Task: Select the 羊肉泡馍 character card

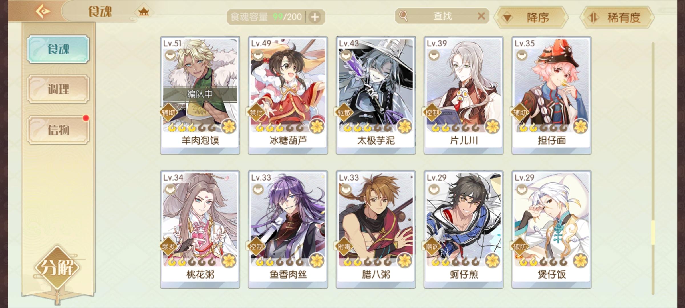Action: [x=200, y=95]
